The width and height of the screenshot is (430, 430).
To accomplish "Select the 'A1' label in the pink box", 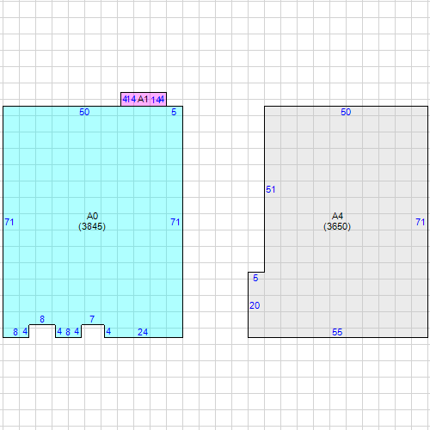I will (143, 99).
